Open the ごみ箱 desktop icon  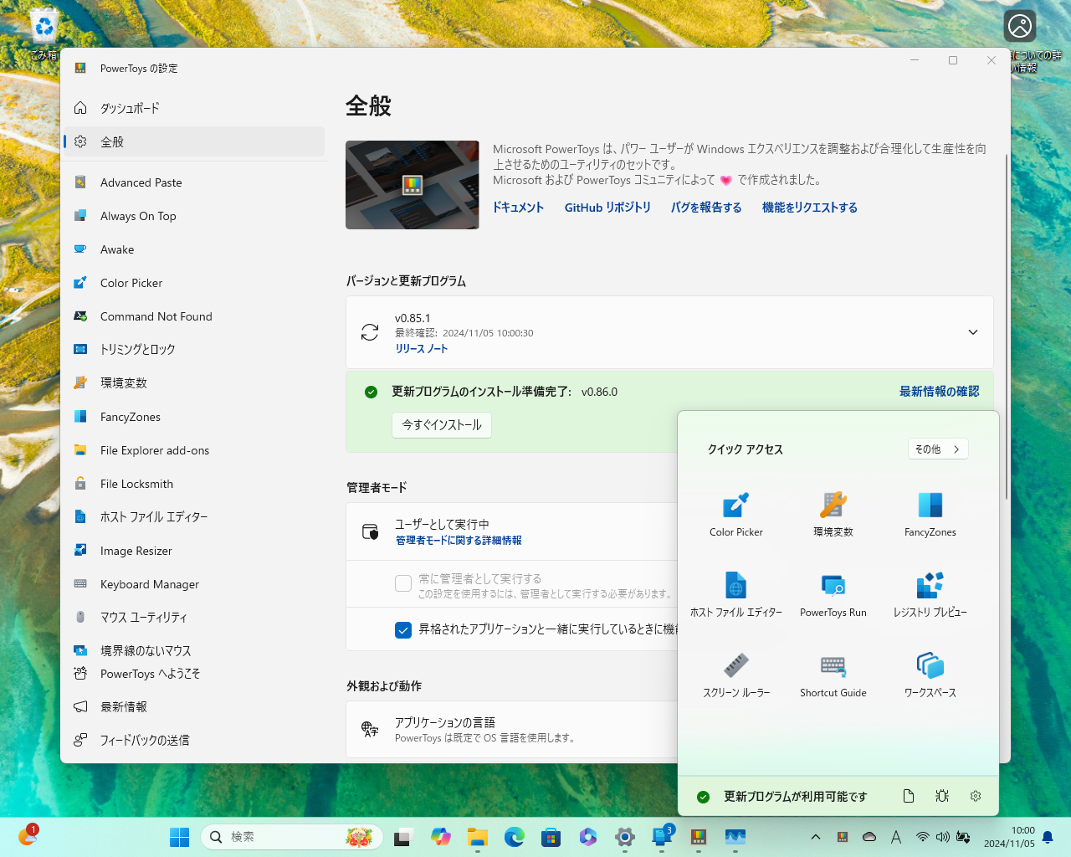tap(44, 35)
